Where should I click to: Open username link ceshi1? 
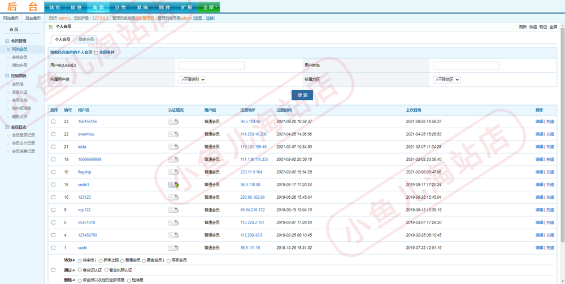pos(84,185)
